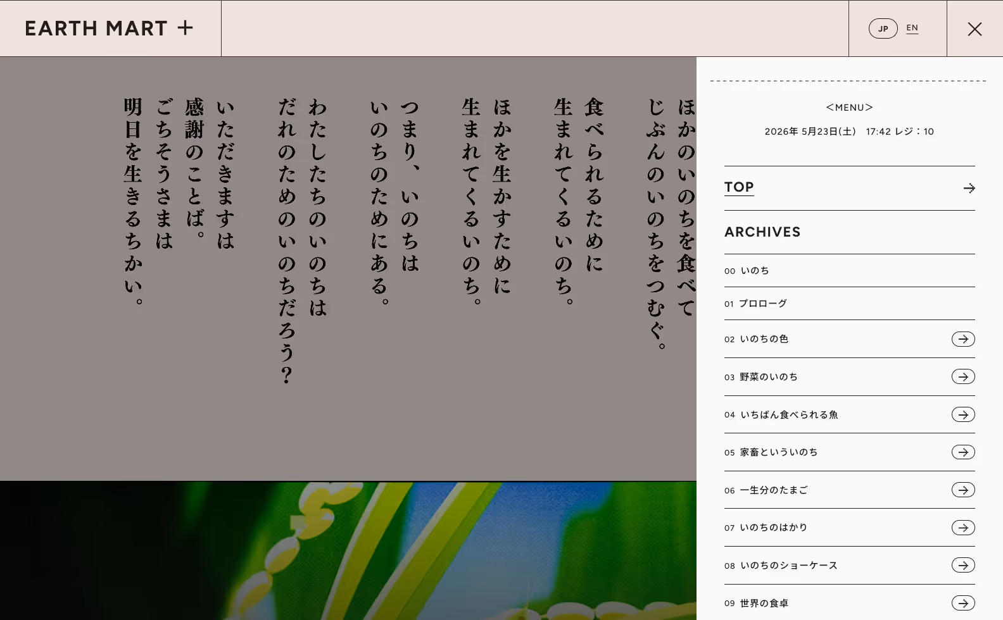Switch language to EN
The width and height of the screenshot is (1003, 620).
click(912, 28)
